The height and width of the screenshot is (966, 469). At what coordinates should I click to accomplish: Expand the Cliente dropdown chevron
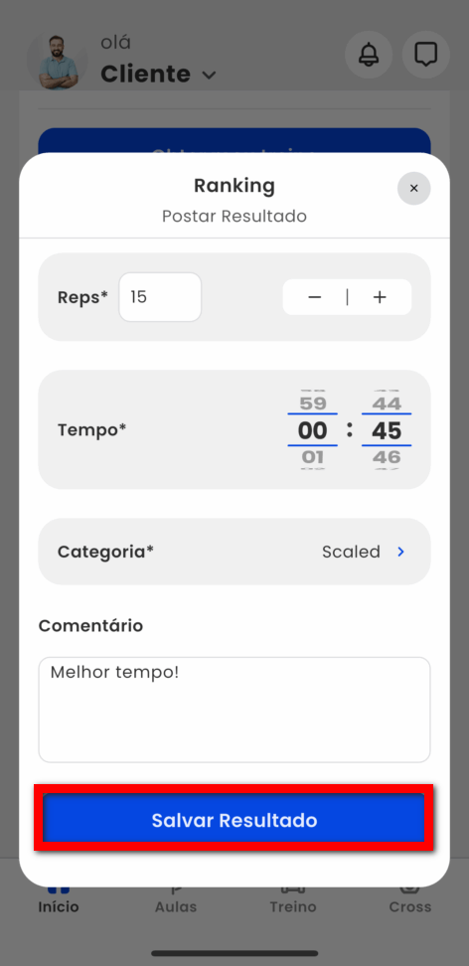[210, 76]
